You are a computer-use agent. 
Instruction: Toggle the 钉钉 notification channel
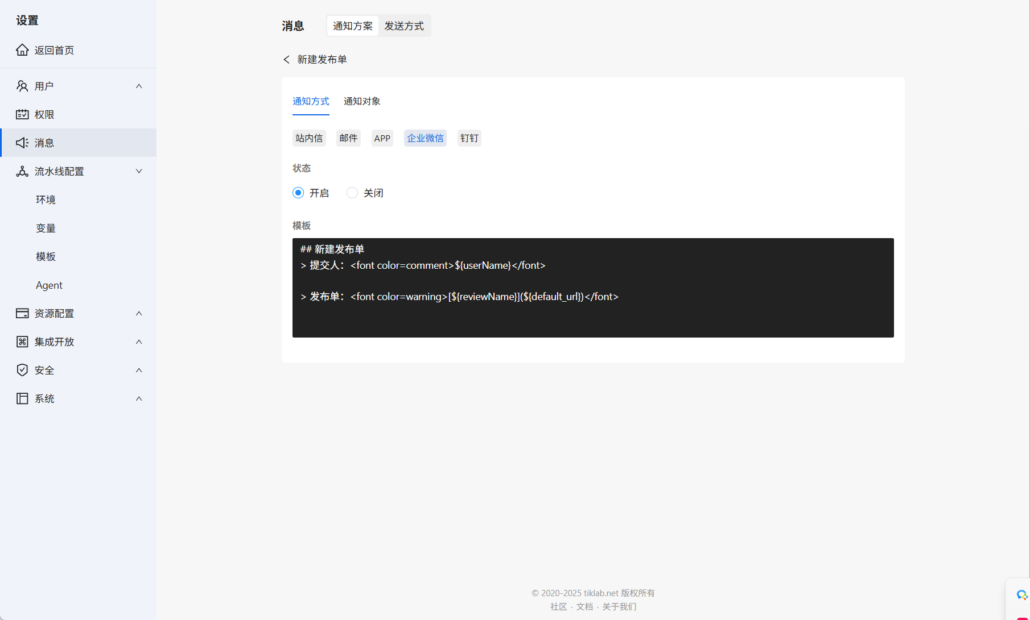pyautogui.click(x=469, y=138)
